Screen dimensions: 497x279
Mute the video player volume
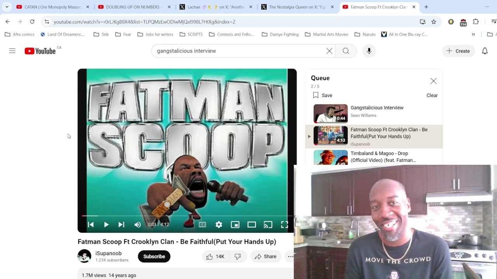[137, 224]
